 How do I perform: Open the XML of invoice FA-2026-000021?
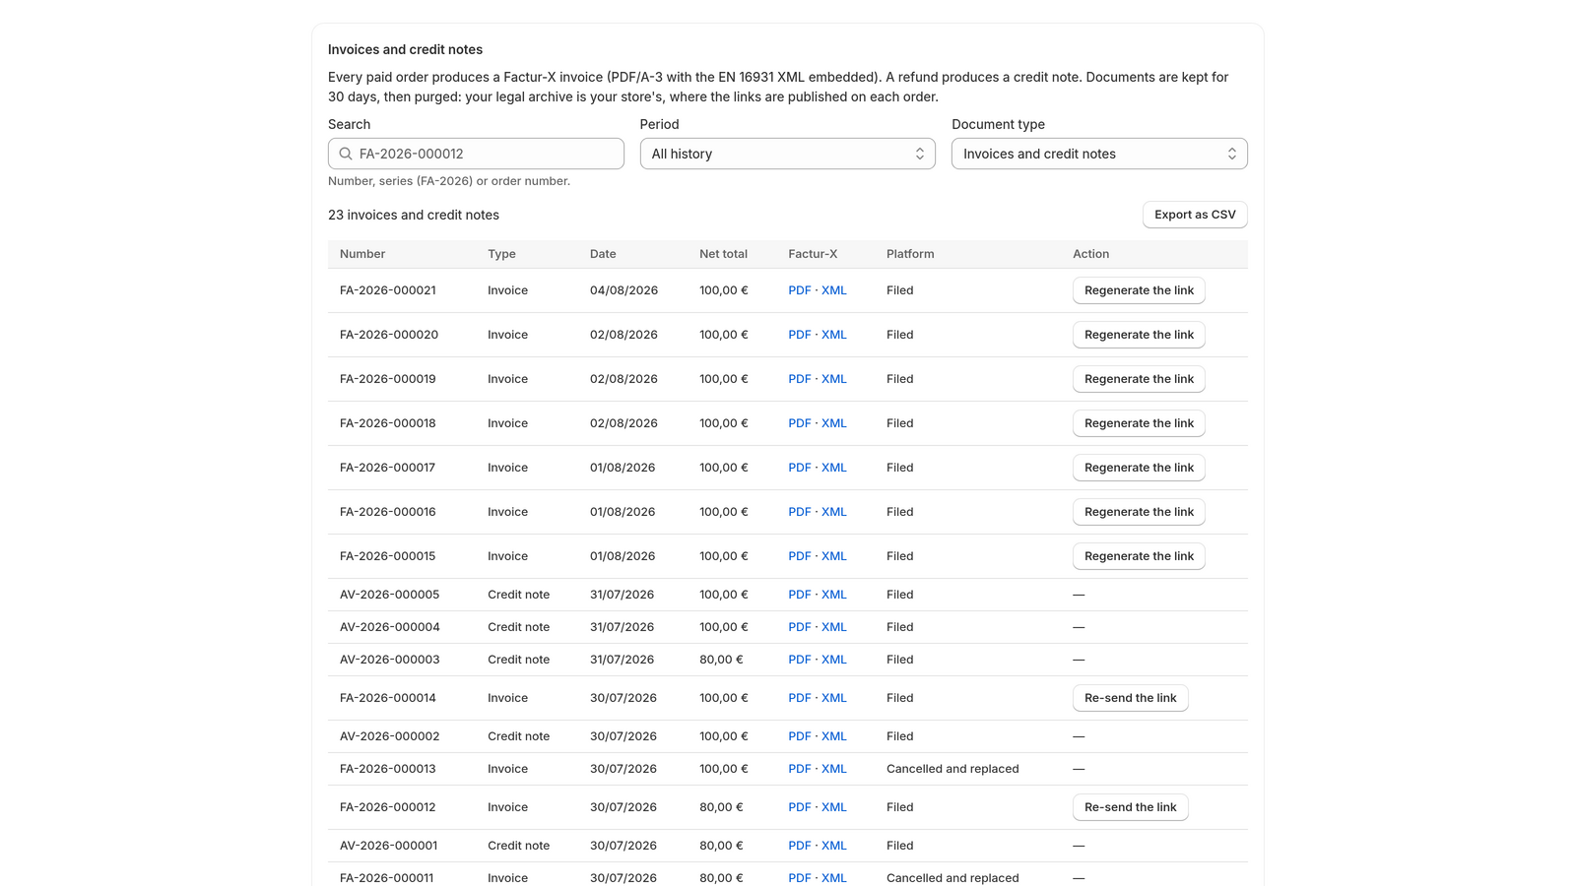(x=833, y=290)
